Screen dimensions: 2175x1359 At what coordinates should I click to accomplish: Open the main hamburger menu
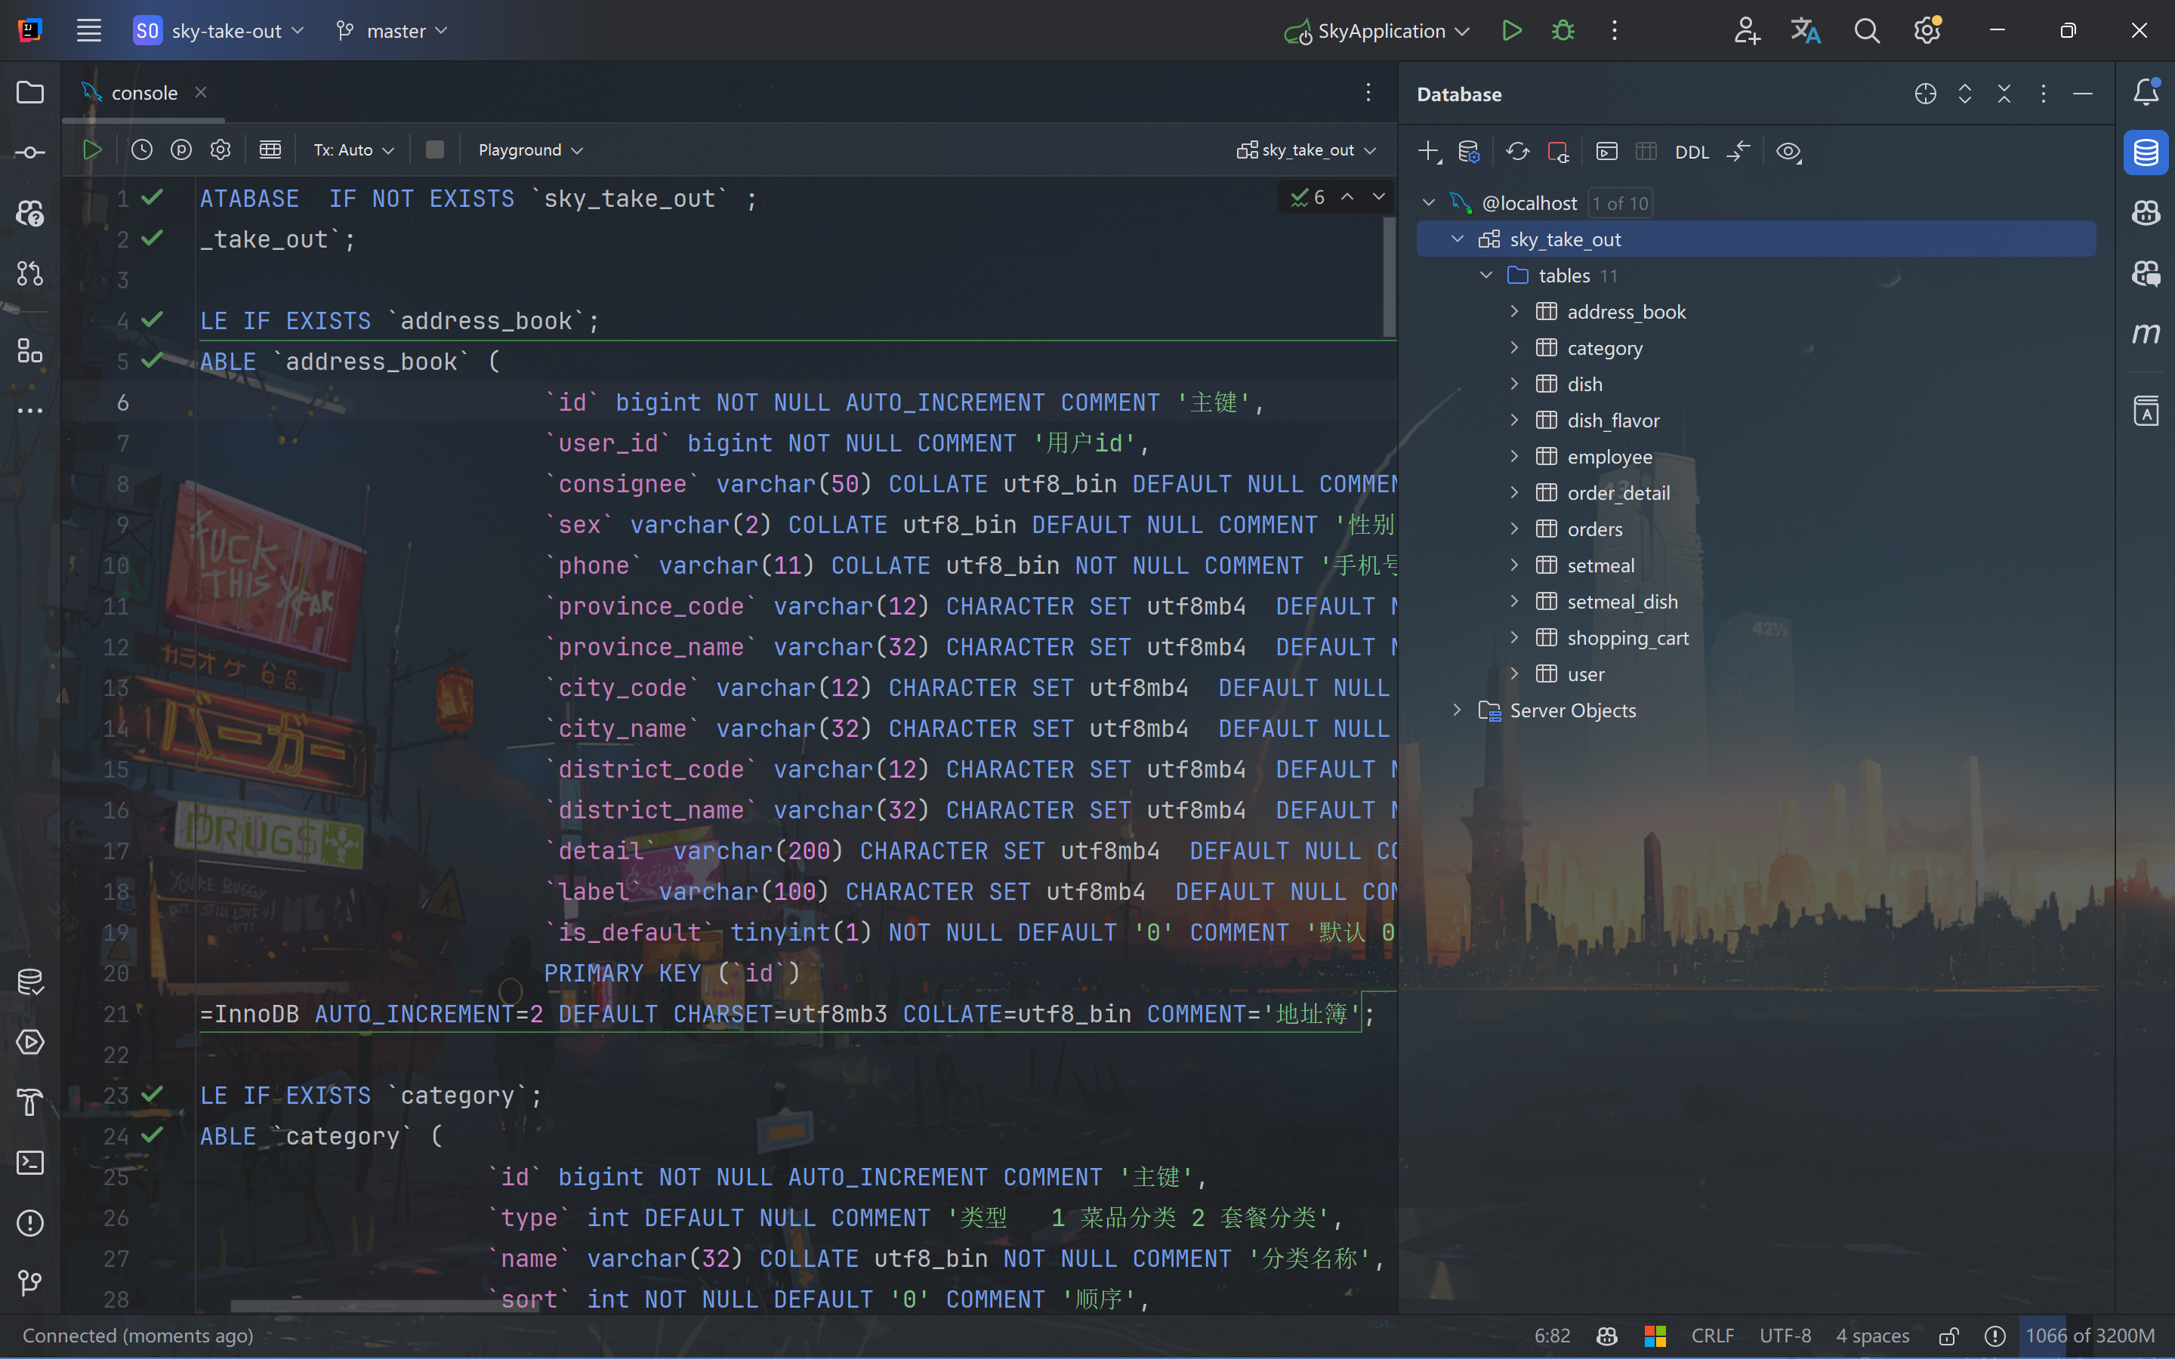pyautogui.click(x=88, y=30)
